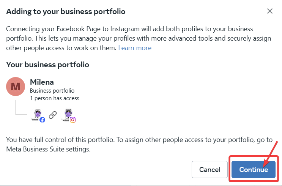
Task: Click the 'Meta Business Suite settings' text
Action: [x=49, y=149]
